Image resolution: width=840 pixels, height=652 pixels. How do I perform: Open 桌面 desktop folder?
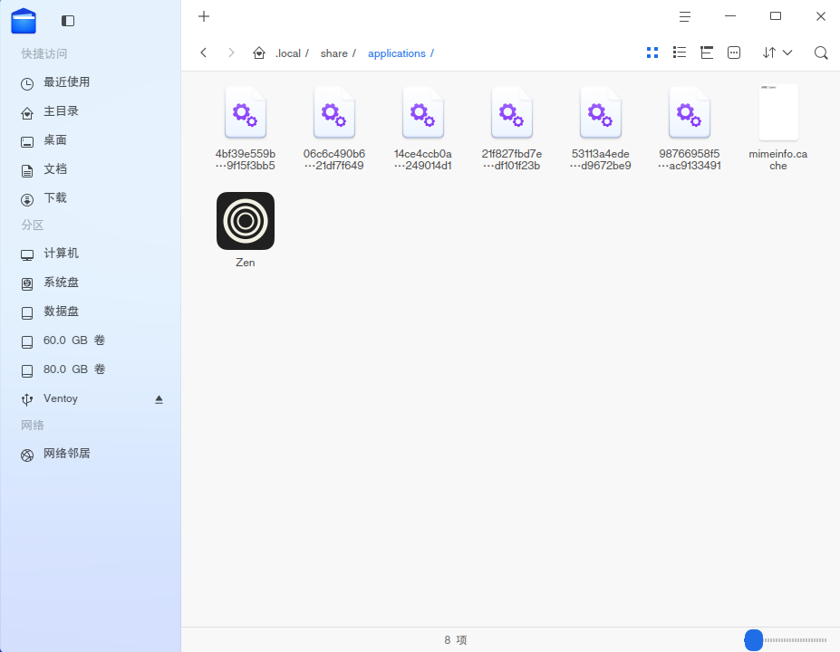tap(91, 140)
